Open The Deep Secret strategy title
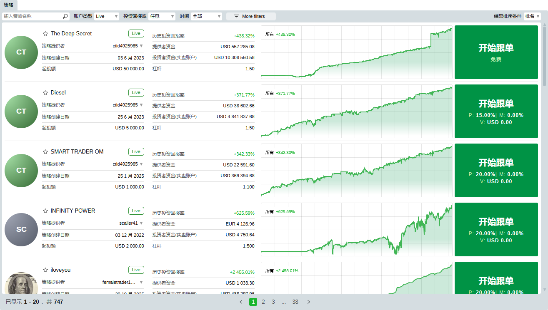The image size is (548, 310). [x=71, y=34]
